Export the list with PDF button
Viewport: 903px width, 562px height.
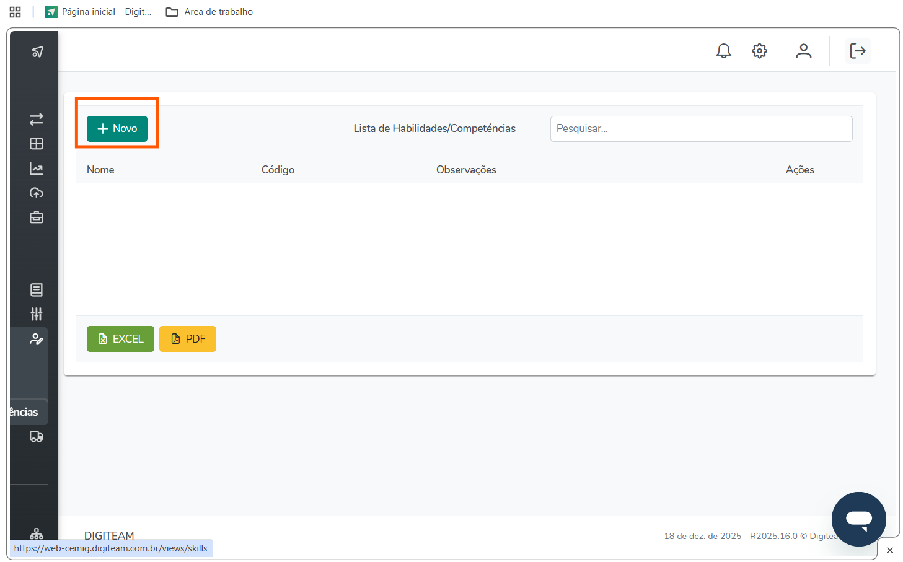(x=187, y=339)
